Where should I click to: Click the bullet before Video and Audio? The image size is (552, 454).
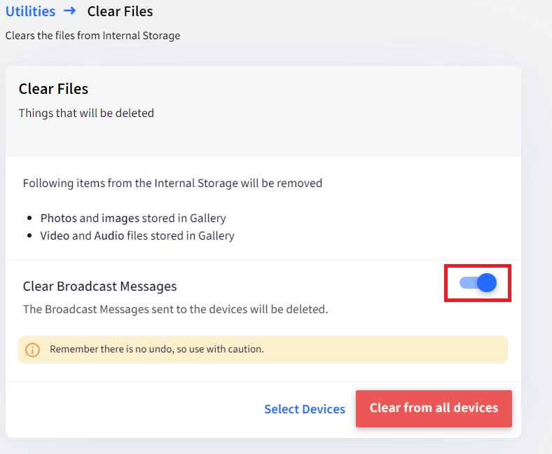(x=29, y=235)
